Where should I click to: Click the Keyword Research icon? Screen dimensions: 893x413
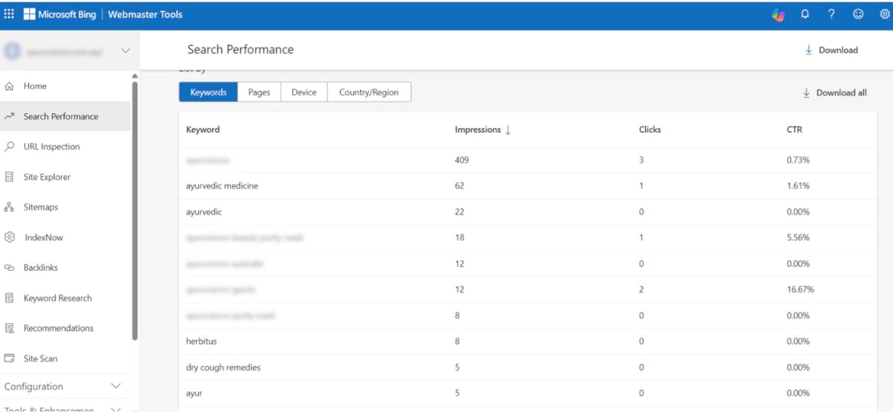click(10, 298)
